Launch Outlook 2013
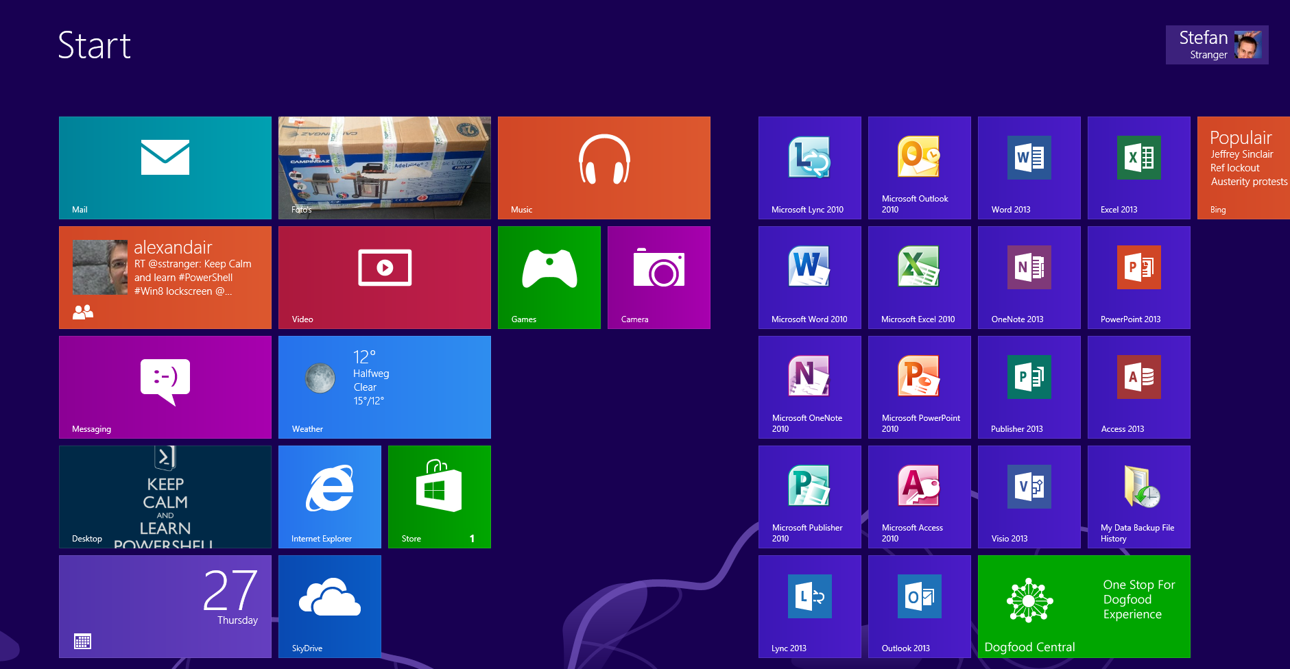1290x669 pixels. tap(919, 606)
